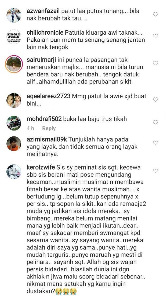
Task: Like kerolzwife's long comment
Action: [x=155, y=171]
